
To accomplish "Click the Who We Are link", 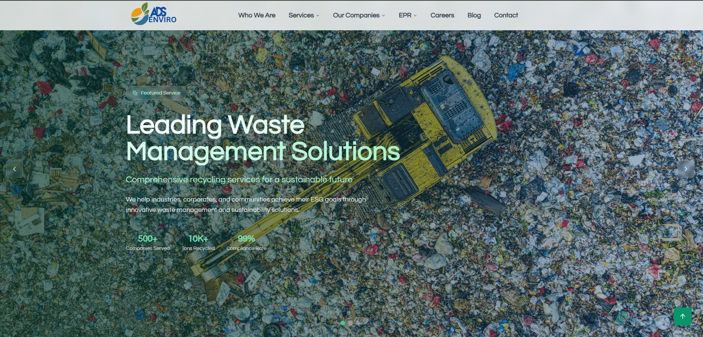I will point(256,15).
